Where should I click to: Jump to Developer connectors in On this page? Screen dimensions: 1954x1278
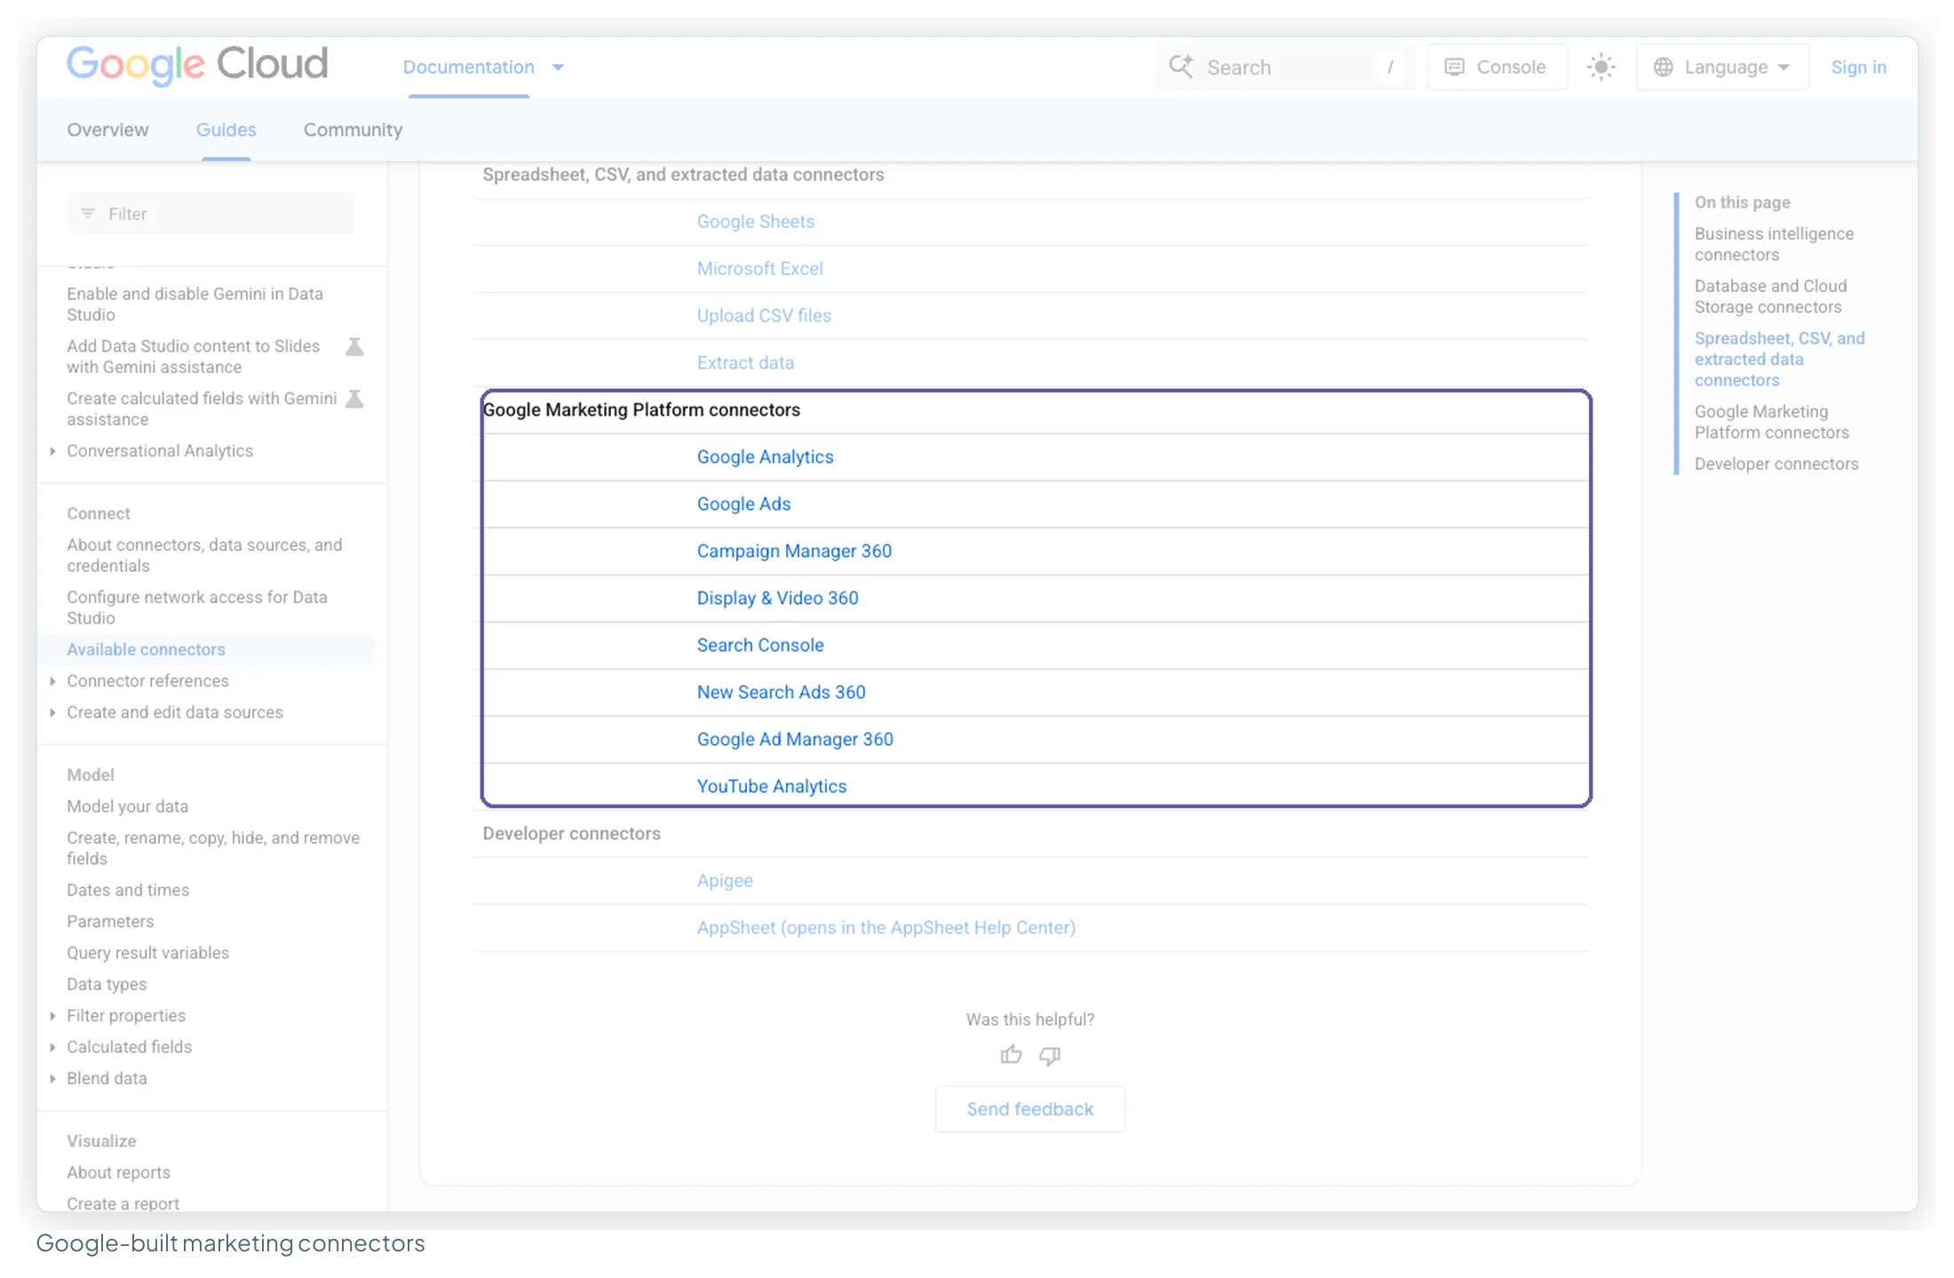pos(1775,464)
